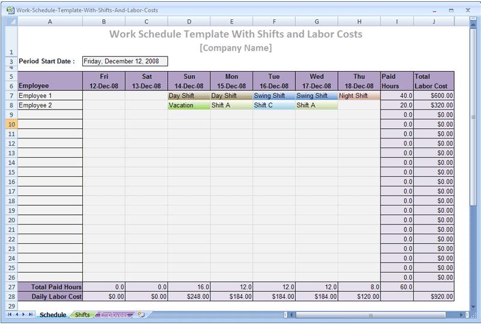Screen dimensions: 481x325
Task: Click the Select All corner box
Action: coord(11,21)
